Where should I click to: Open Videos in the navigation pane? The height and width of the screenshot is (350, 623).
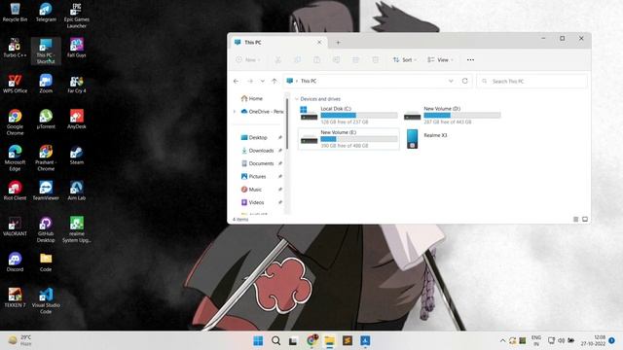coord(252,202)
